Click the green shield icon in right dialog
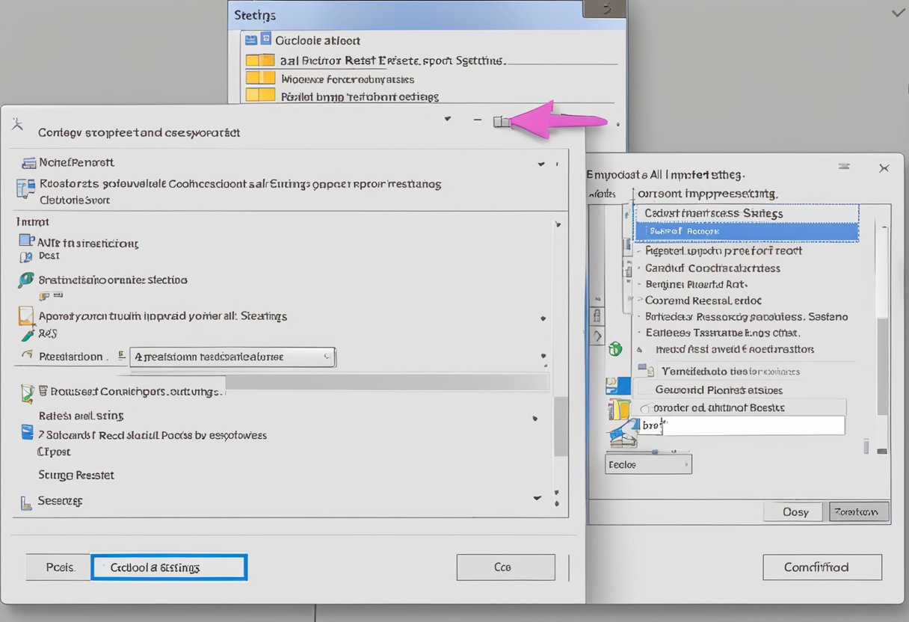Screen dimensions: 909x622 click(615, 349)
